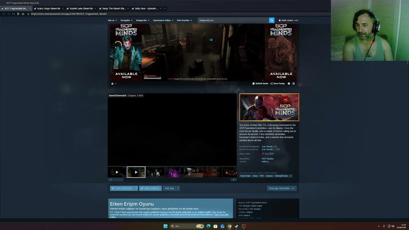This screenshot has height=230, width=409.
Task: Click Sohbeti Göster to show chat
Action: pyautogui.click(x=260, y=84)
